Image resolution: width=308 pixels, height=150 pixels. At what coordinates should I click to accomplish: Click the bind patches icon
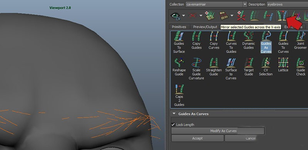(224, 16)
